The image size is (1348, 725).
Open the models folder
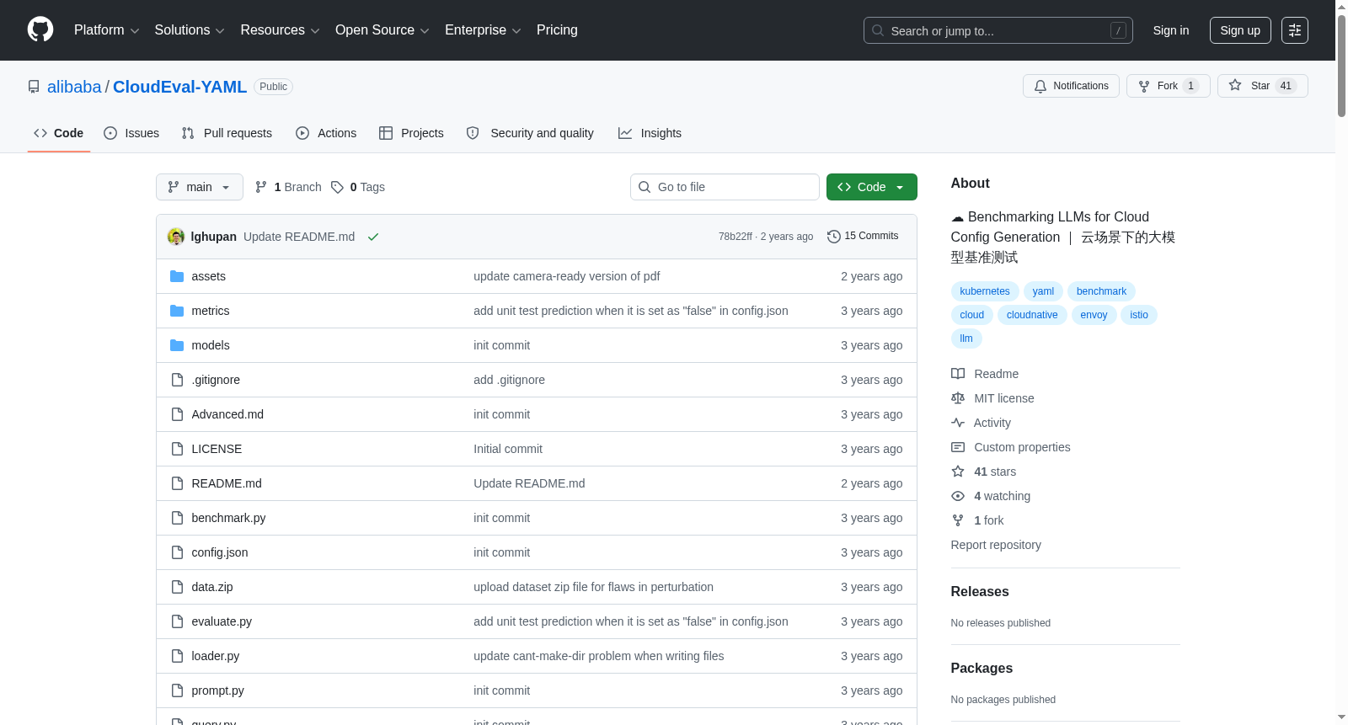coord(211,345)
